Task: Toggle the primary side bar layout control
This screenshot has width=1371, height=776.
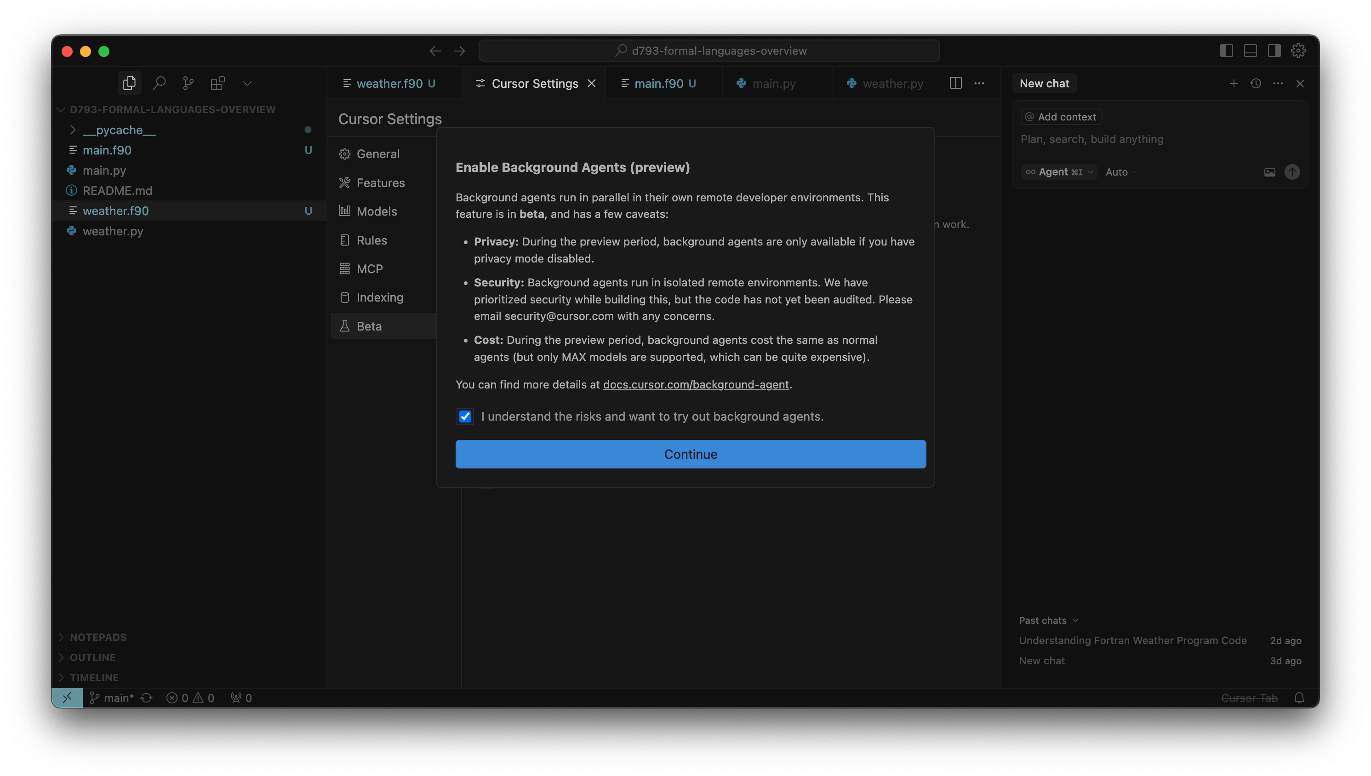Action: click(1226, 51)
